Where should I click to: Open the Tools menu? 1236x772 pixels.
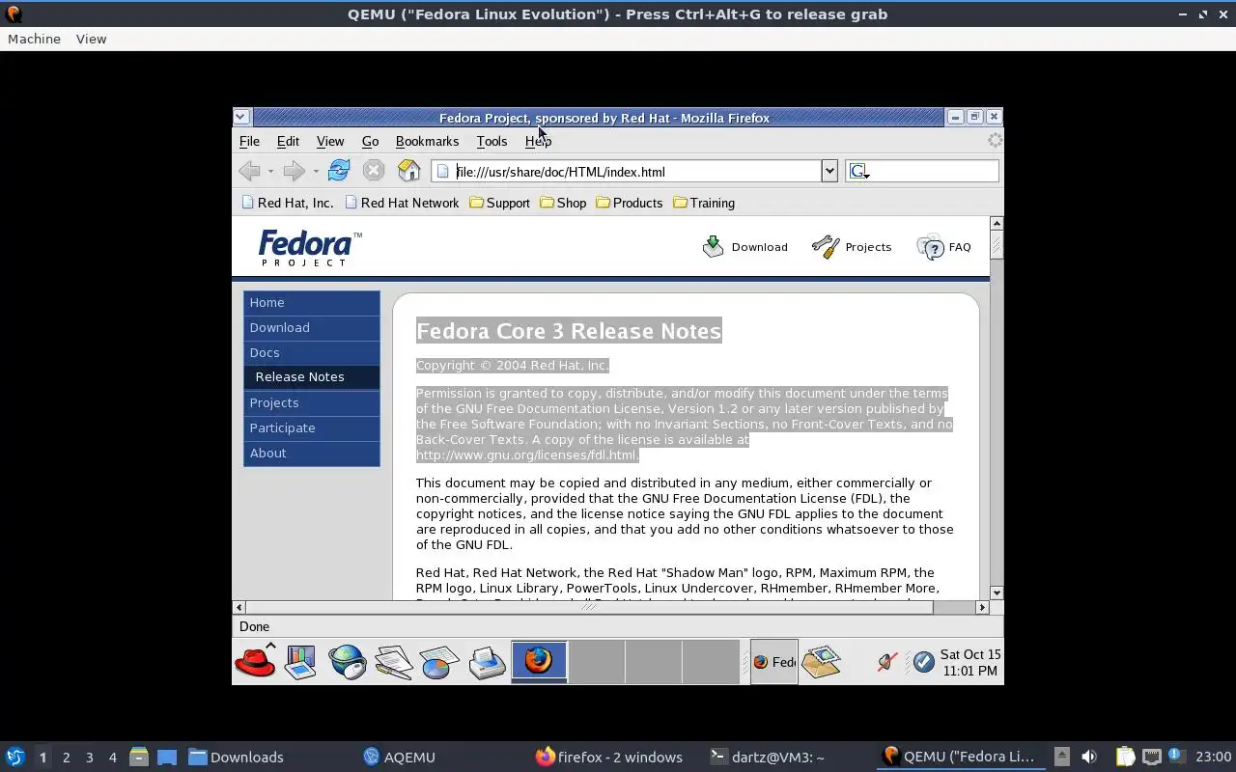(x=492, y=141)
